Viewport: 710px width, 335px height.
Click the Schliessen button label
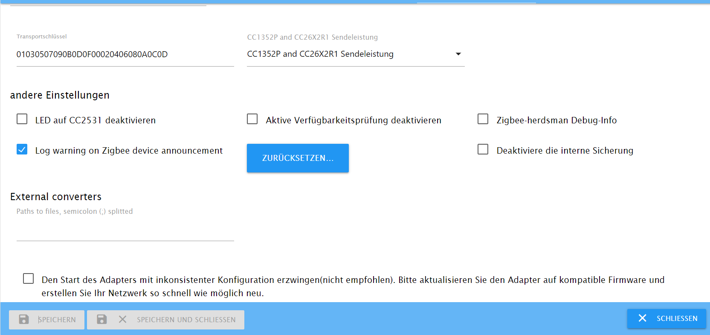point(677,319)
